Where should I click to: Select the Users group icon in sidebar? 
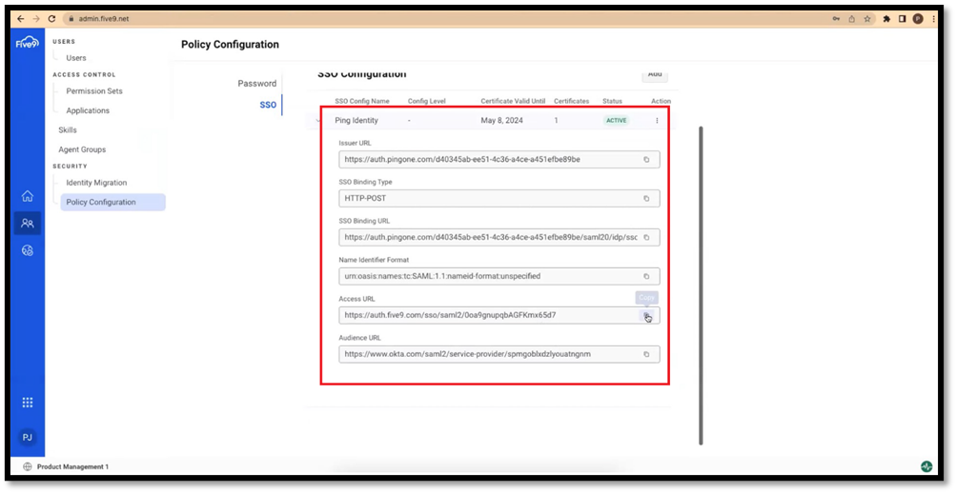click(28, 224)
